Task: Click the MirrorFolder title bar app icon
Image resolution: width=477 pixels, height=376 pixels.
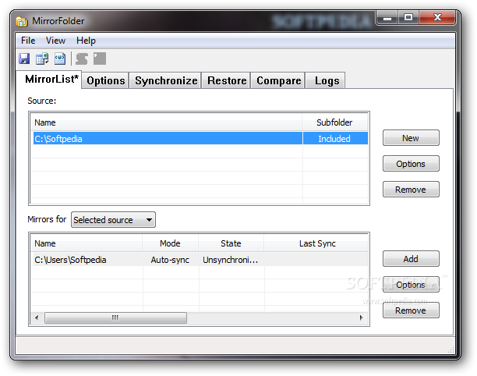Action: [22, 21]
